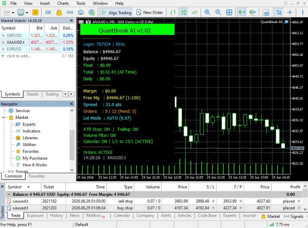Cancel the sell stop order 2621182
Screen dimensions: 308x228
299,201
